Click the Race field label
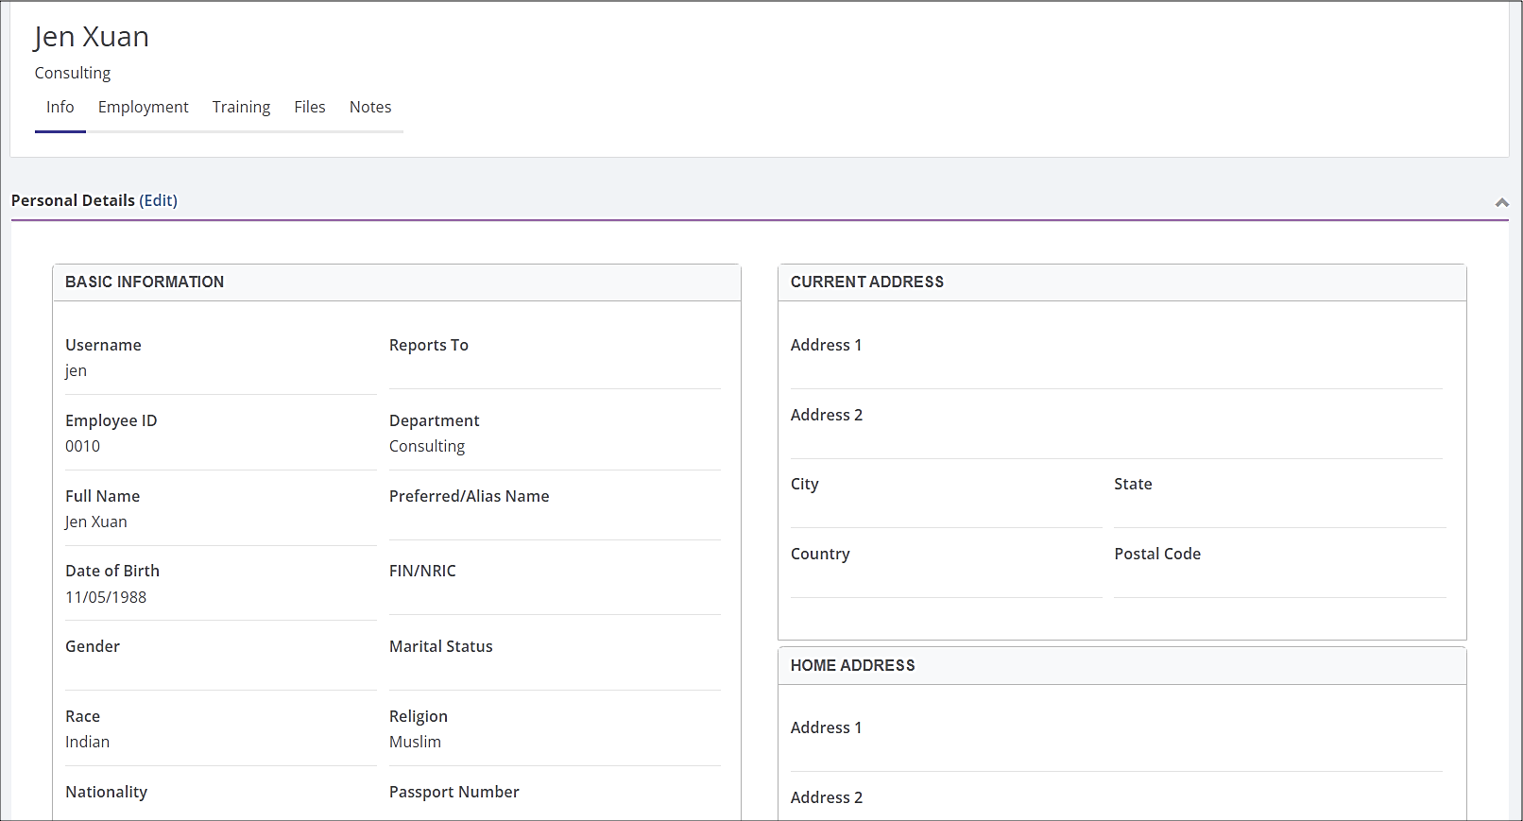 83,716
